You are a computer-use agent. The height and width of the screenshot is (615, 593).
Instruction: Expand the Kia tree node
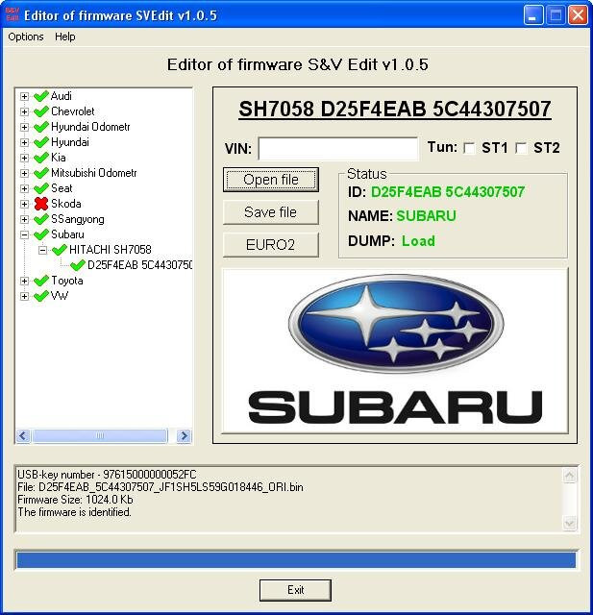(x=24, y=158)
